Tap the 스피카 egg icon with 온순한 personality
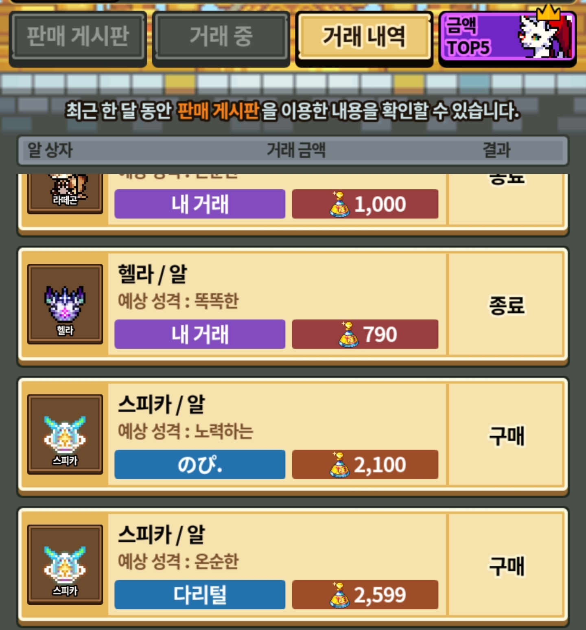Image resolution: width=586 pixels, height=630 pixels. 65,564
